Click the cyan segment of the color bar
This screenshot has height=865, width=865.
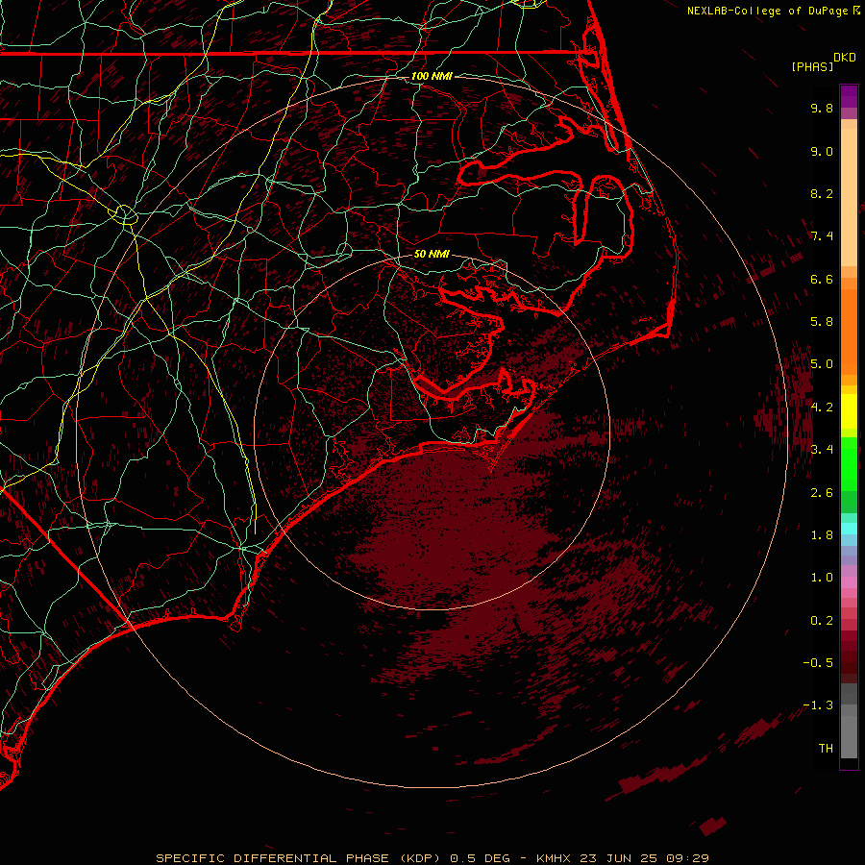849,528
